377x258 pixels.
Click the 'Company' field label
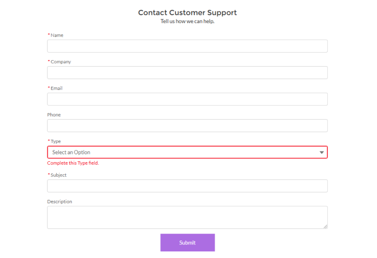click(60, 62)
